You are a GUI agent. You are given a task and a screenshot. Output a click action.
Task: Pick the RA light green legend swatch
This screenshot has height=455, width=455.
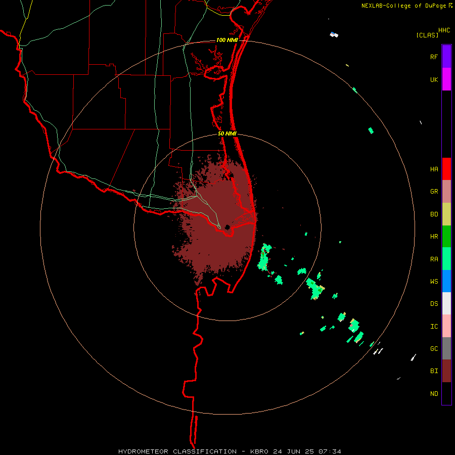pyautogui.click(x=446, y=259)
